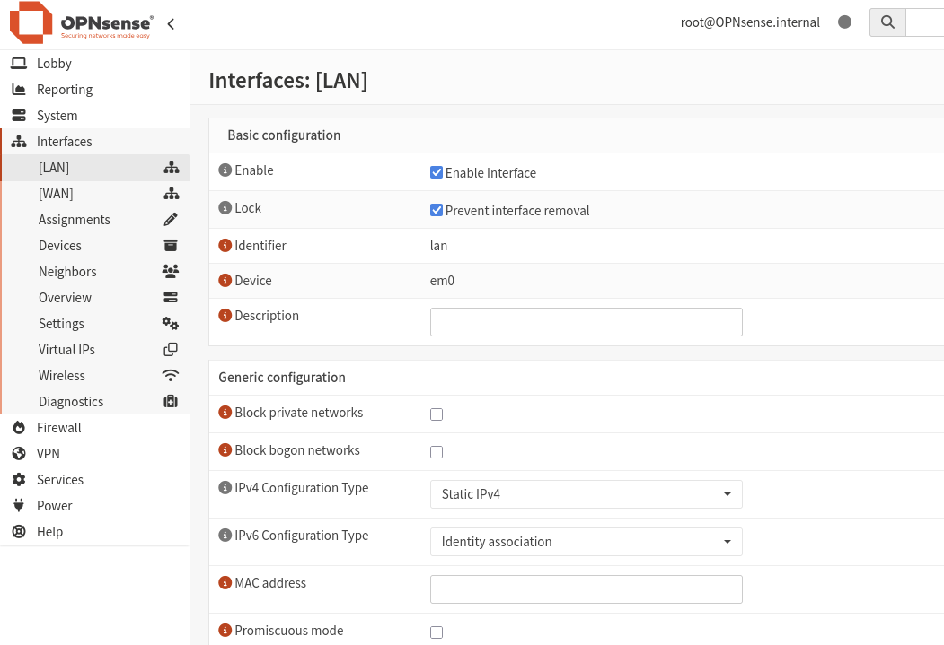
Task: Click the Lock info icon
Action: pyautogui.click(x=225, y=208)
